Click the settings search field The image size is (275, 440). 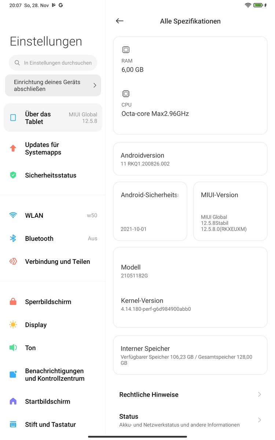pyautogui.click(x=53, y=63)
